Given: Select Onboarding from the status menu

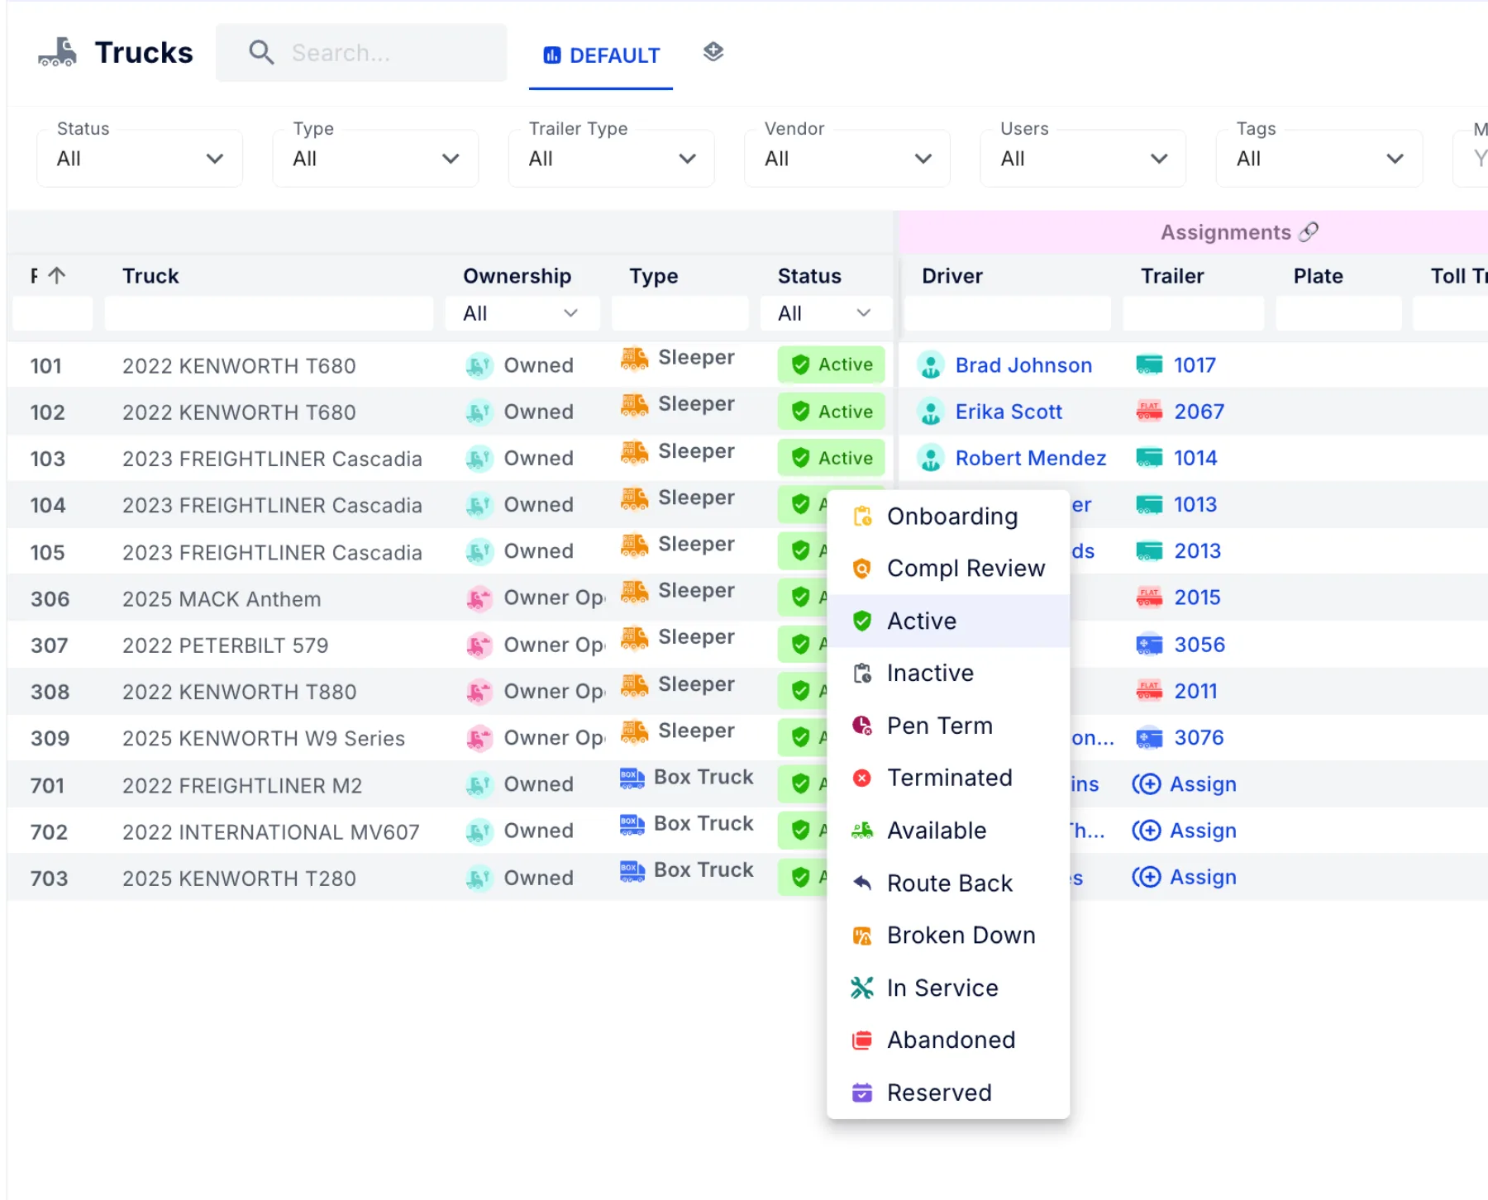Looking at the screenshot, I should 948,517.
